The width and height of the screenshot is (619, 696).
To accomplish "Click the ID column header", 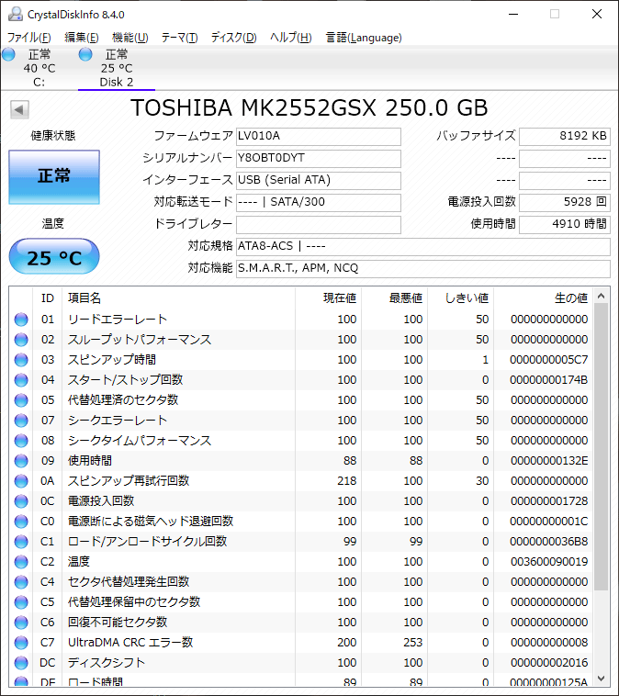I will (x=48, y=298).
